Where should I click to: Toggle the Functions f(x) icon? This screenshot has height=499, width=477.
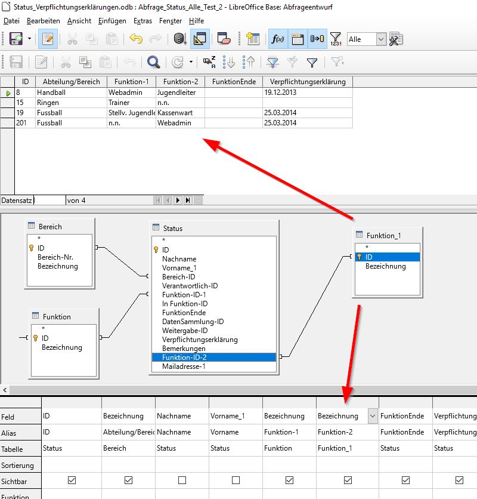pos(278,39)
